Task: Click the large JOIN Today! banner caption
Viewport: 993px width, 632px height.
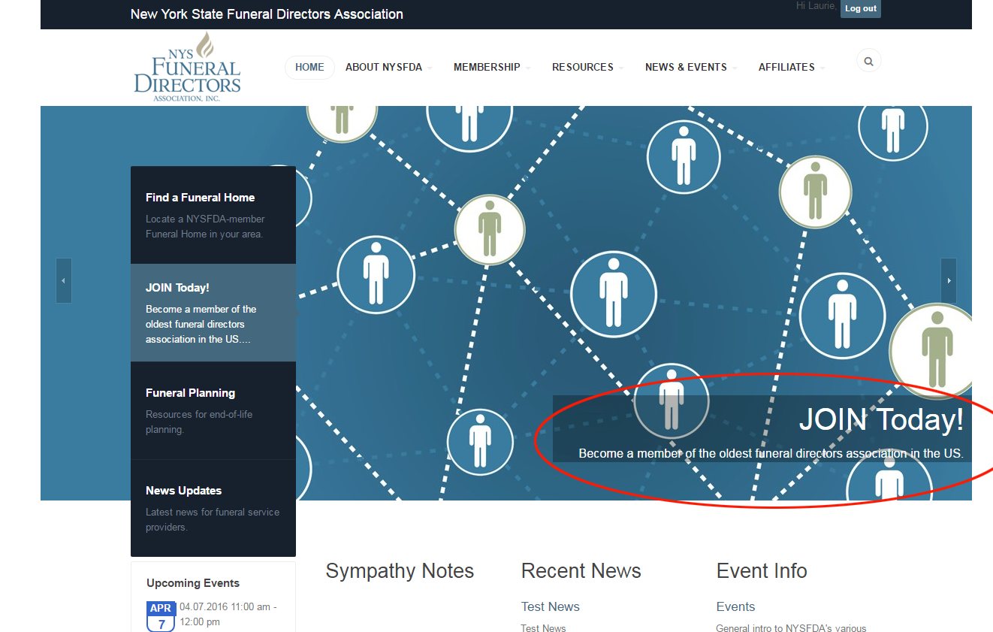Action: tap(881, 419)
